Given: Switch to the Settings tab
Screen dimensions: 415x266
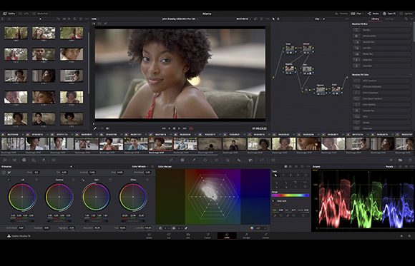Looking at the screenshot, I should coord(389,19).
